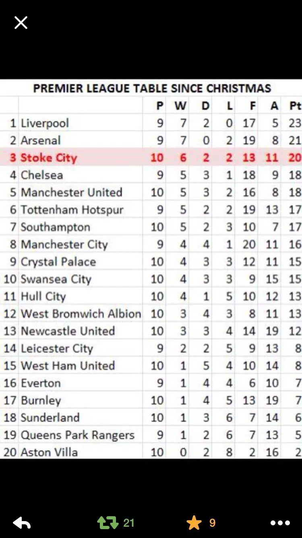The image size is (302, 538).
Task: Click the Tottenham Hotspur team name
Action: click(72, 210)
